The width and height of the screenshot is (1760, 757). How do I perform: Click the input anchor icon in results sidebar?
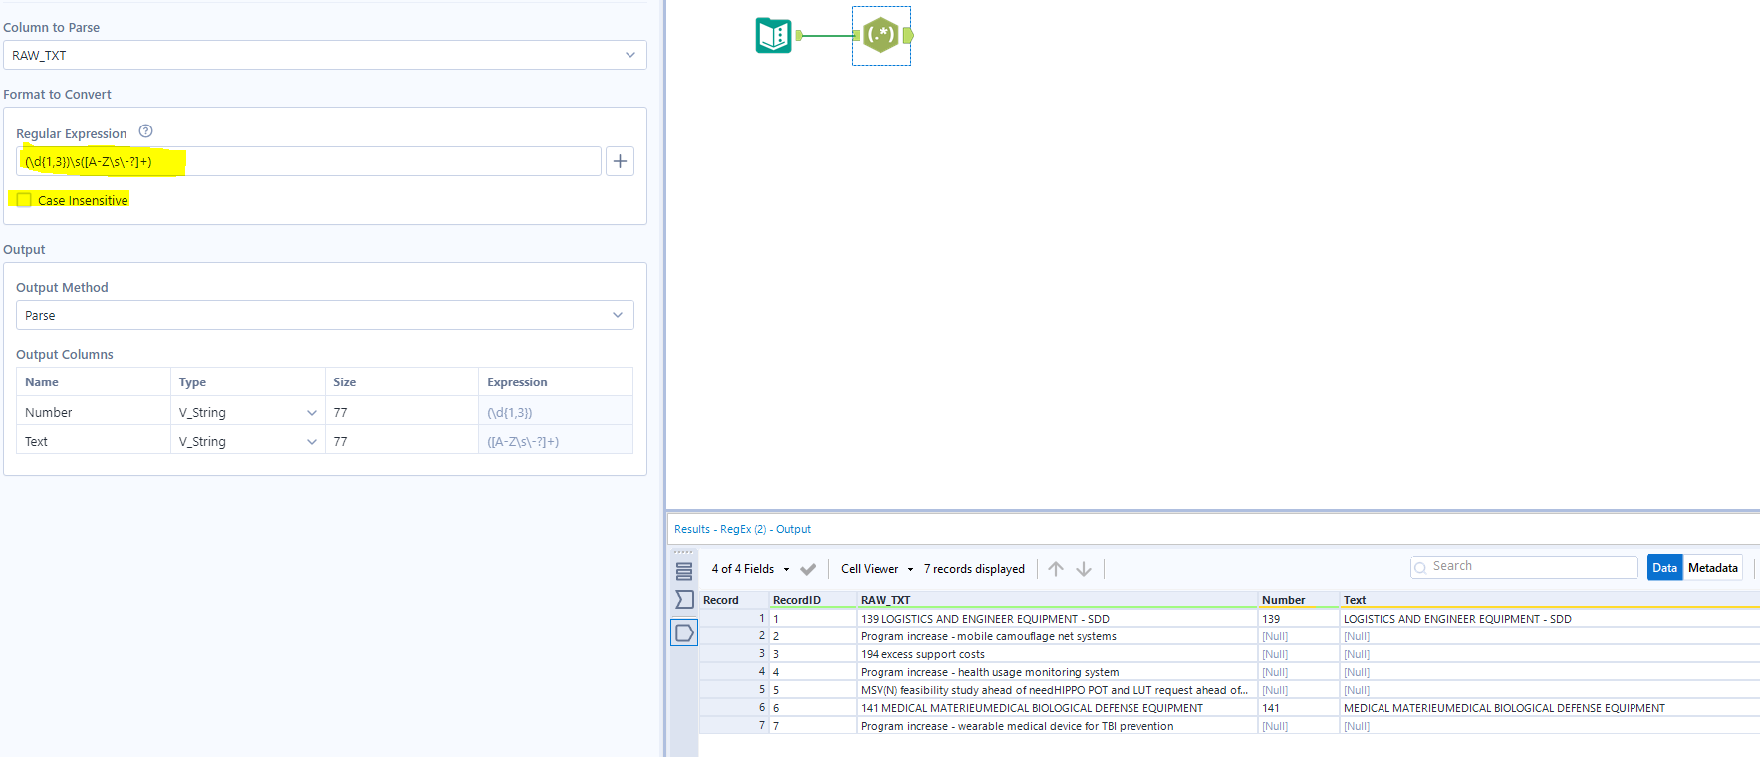684,600
